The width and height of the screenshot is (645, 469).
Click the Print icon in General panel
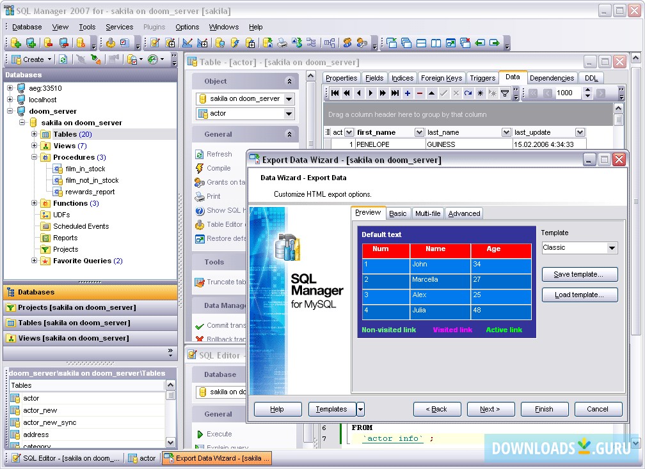point(200,196)
